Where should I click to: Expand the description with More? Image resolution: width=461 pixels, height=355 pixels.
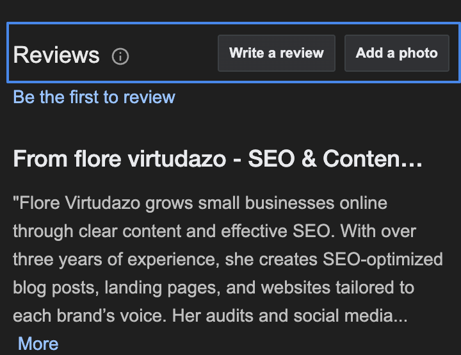point(38,343)
